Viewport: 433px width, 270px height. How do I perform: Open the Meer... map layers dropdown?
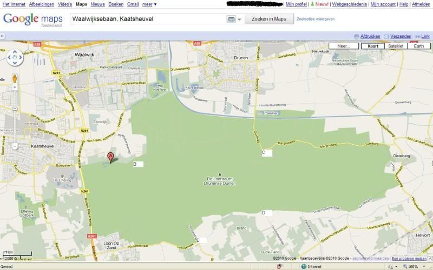tap(344, 46)
